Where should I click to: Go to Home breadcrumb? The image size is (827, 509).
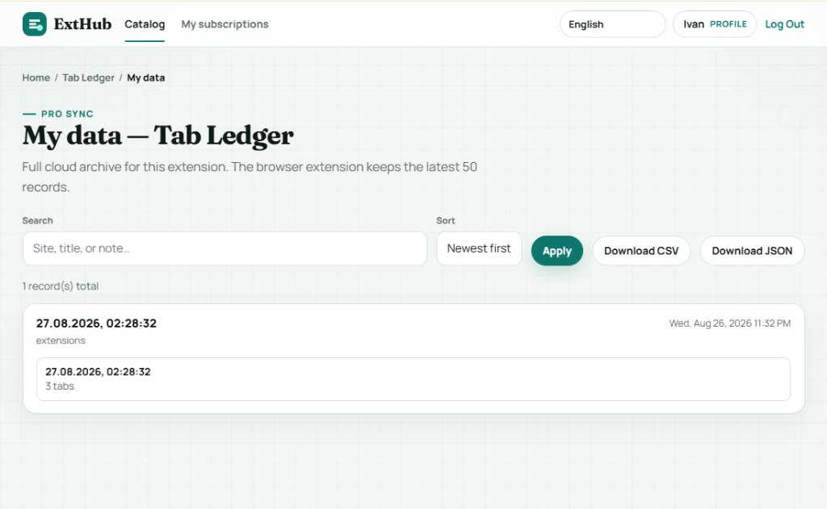click(36, 78)
